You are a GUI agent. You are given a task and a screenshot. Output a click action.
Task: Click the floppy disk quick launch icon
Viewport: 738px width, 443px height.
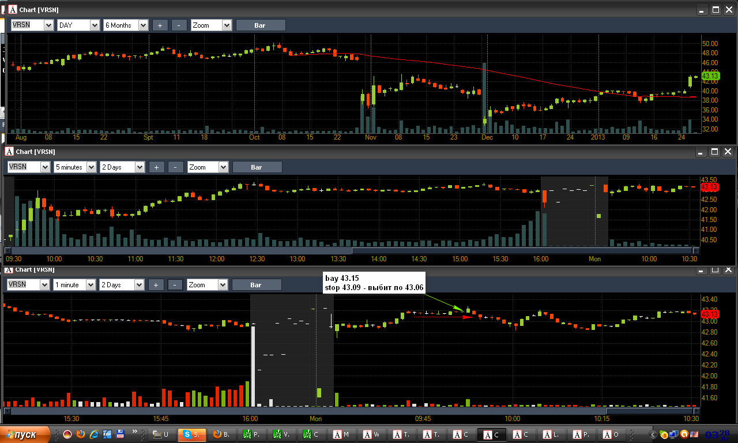121,434
